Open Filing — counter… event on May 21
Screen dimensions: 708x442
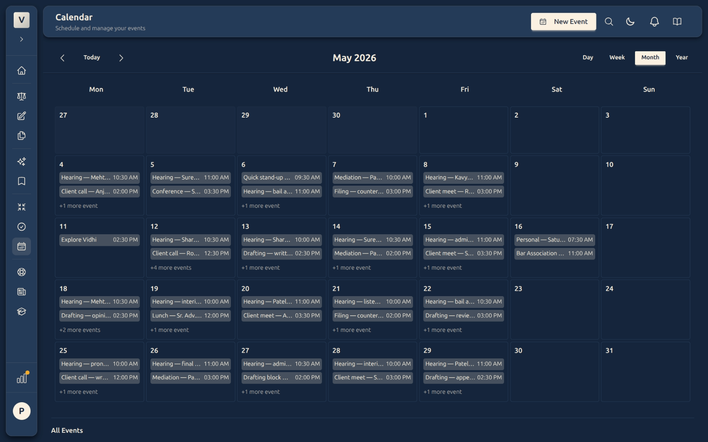[373, 316]
